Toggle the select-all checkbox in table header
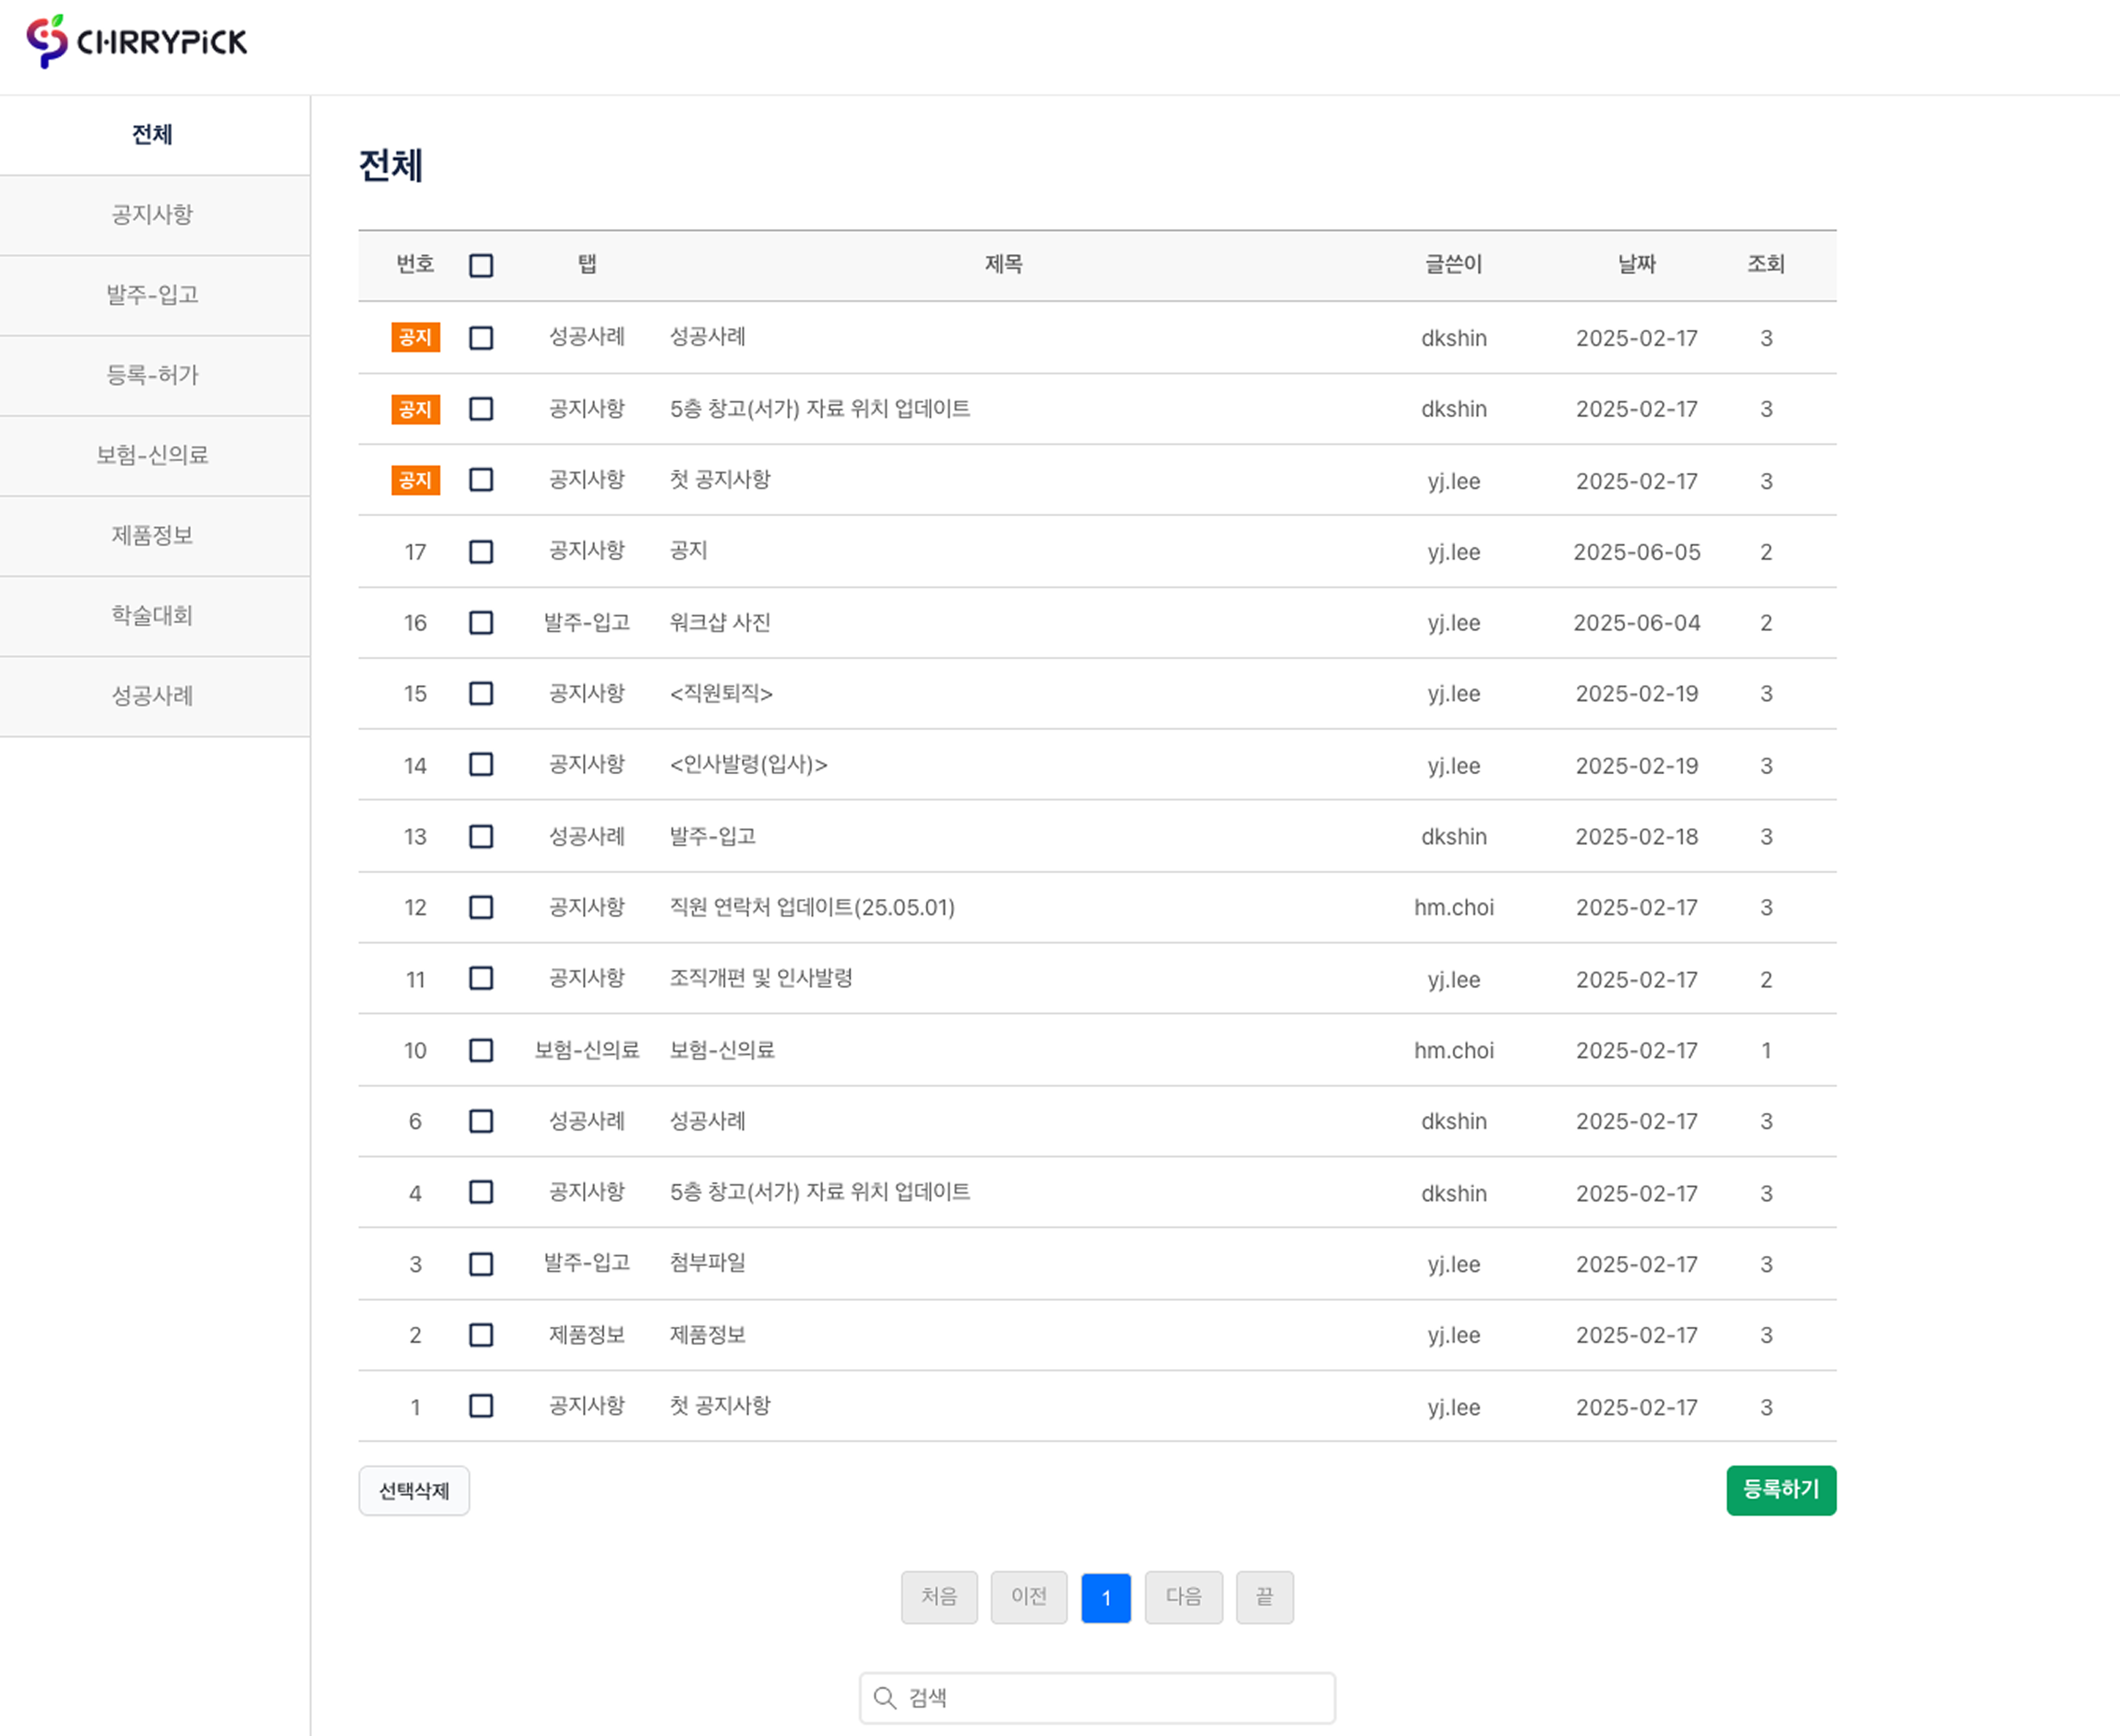This screenshot has height=1736, width=2120. pyautogui.click(x=481, y=265)
